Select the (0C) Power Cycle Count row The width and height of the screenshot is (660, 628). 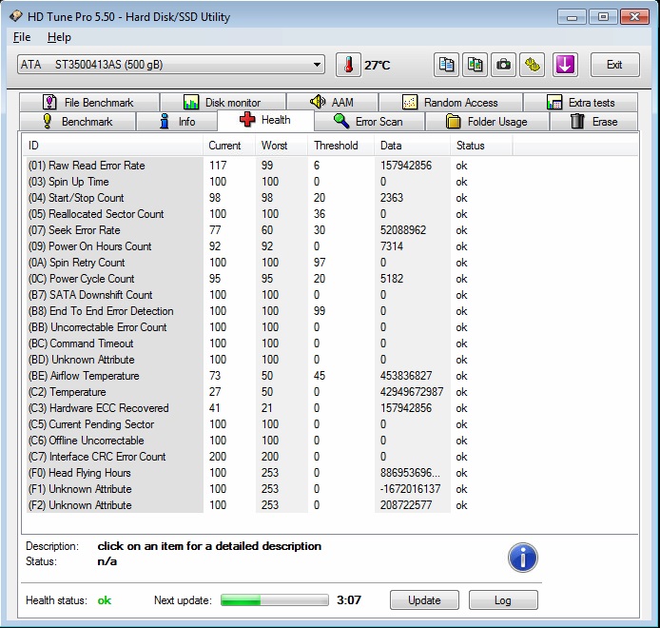click(x=269, y=279)
